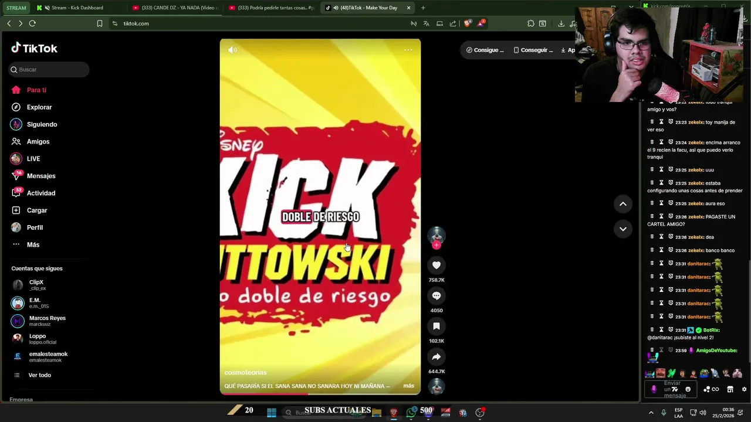This screenshot has width=751, height=422.
Task: Focus the TikTok Buscar search field
Action: click(49, 69)
